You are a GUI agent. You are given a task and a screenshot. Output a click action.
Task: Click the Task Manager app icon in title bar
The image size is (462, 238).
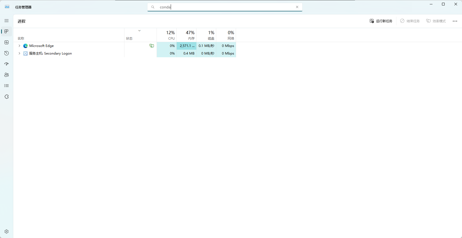7,7
